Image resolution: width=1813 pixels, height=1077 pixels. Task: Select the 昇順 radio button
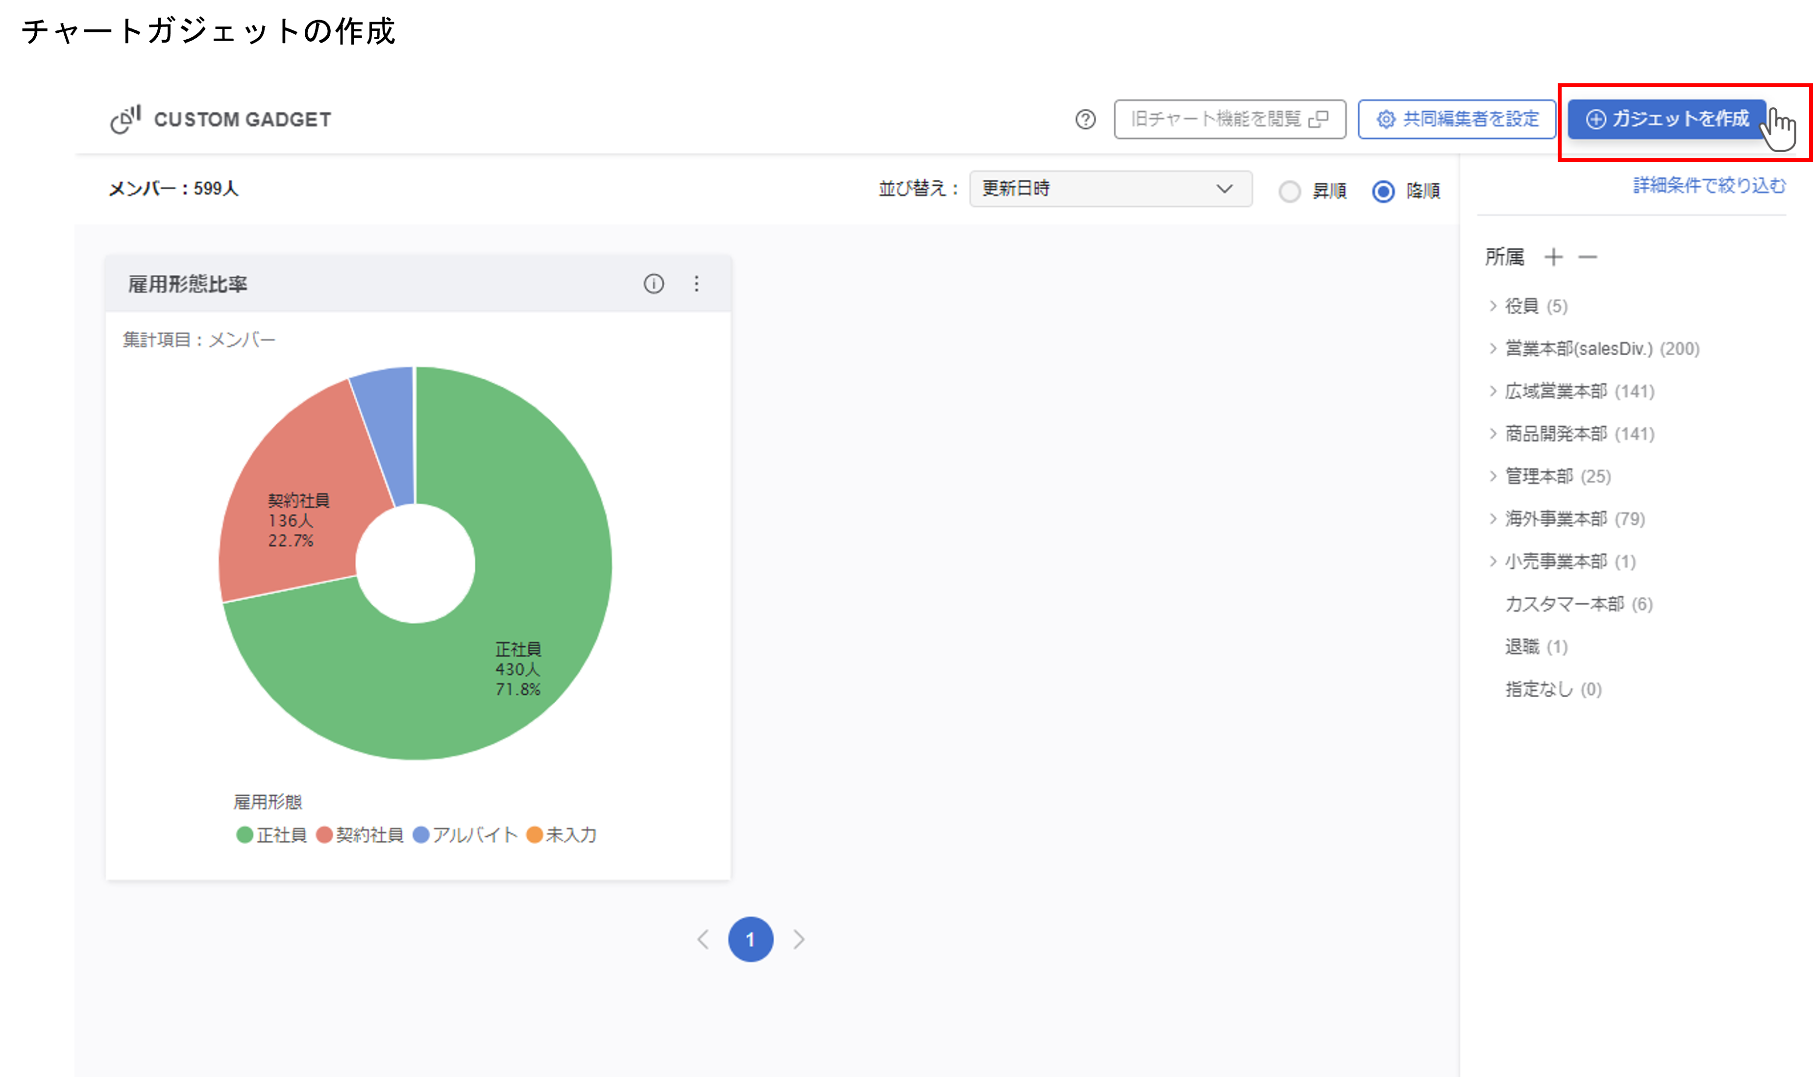(1289, 192)
